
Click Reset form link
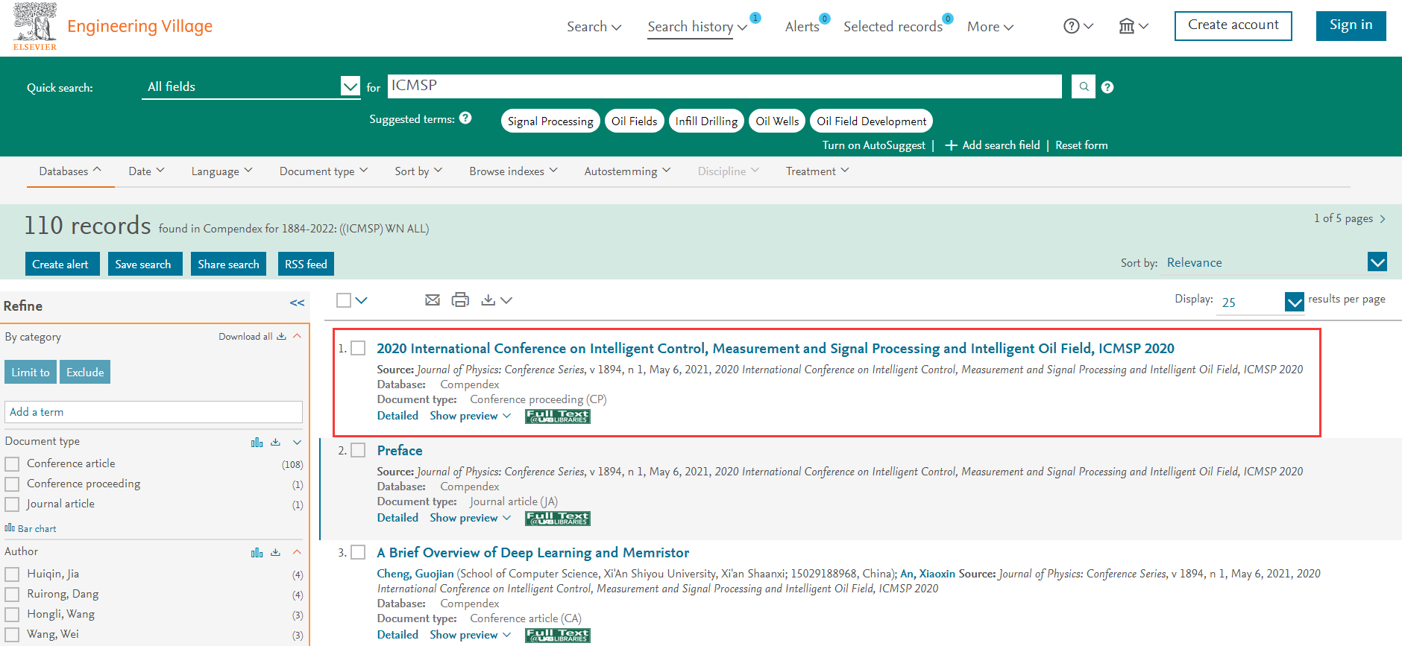click(x=1081, y=145)
